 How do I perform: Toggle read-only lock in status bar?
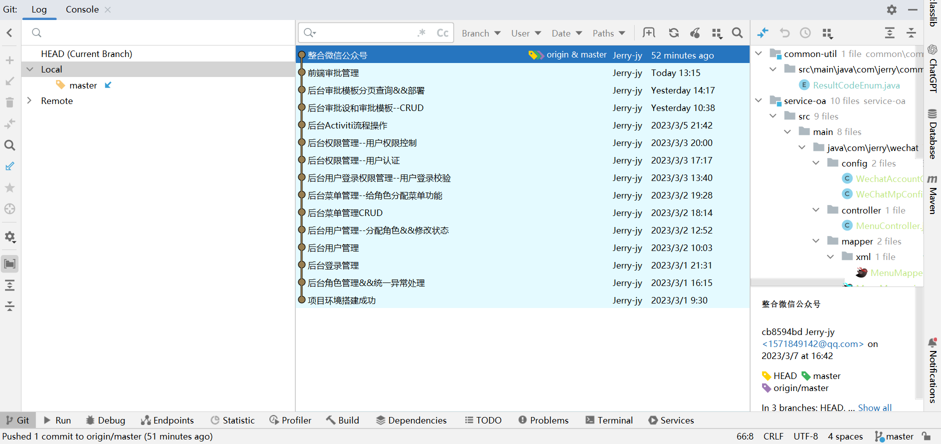(926, 436)
